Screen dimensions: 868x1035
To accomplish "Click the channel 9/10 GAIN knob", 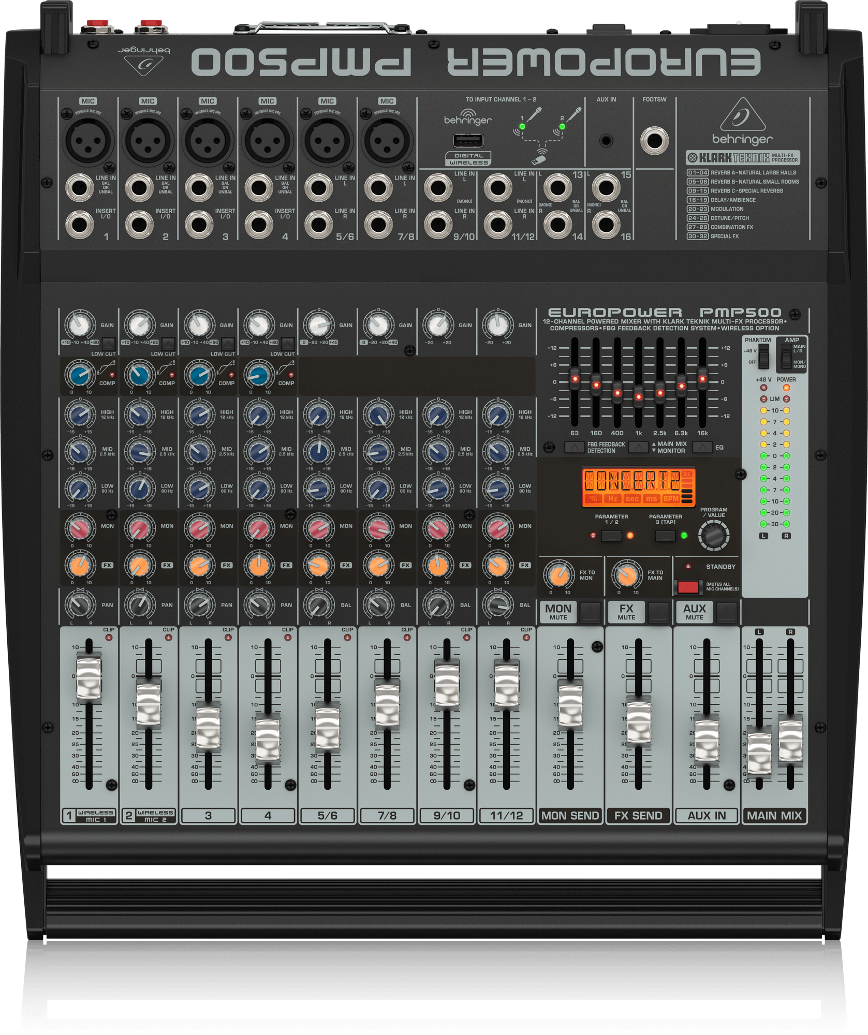I will pos(438,325).
